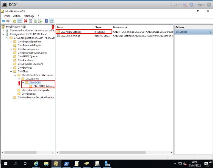
Task: Click the blue Help toolbar icon
Action: [46, 21]
